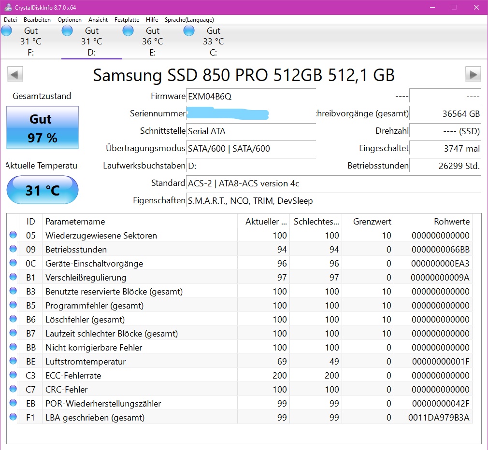Select drive C: disk tab
488x450 pixels.
(x=213, y=42)
